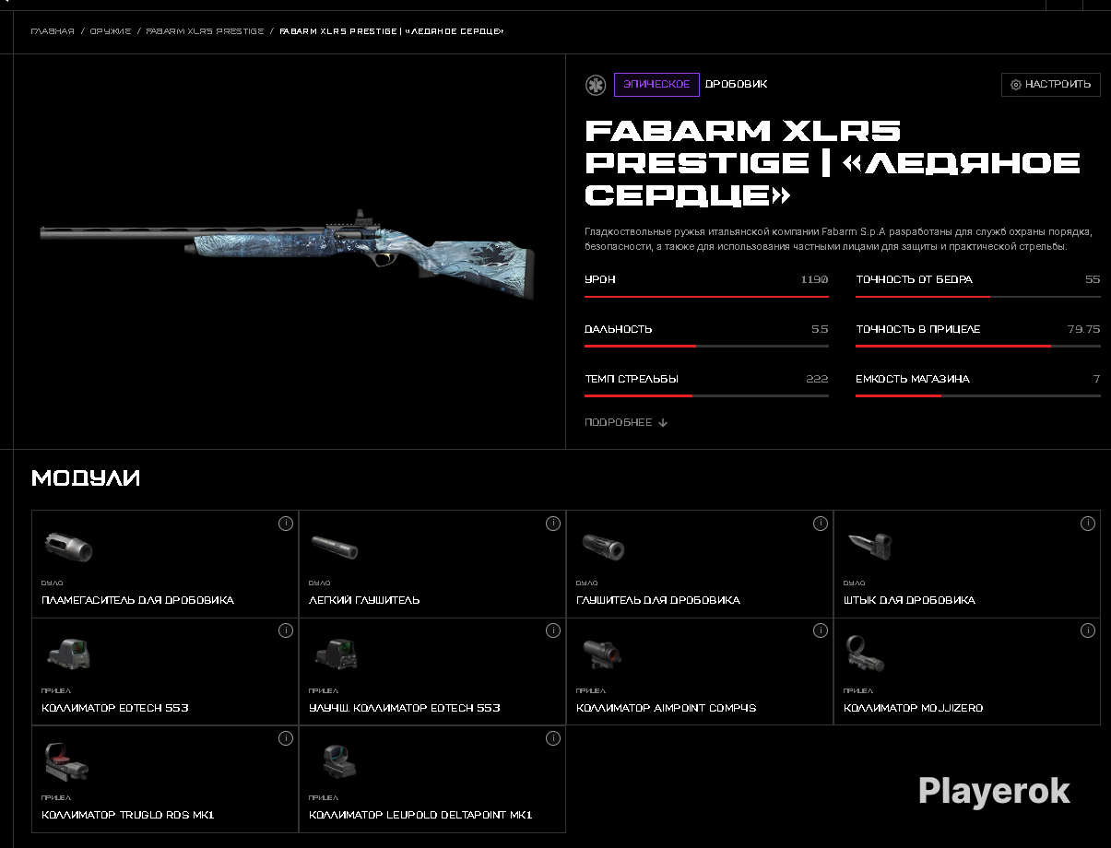The image size is (1111, 848).
Task: Click the Настроить settings button
Action: click(x=1051, y=85)
